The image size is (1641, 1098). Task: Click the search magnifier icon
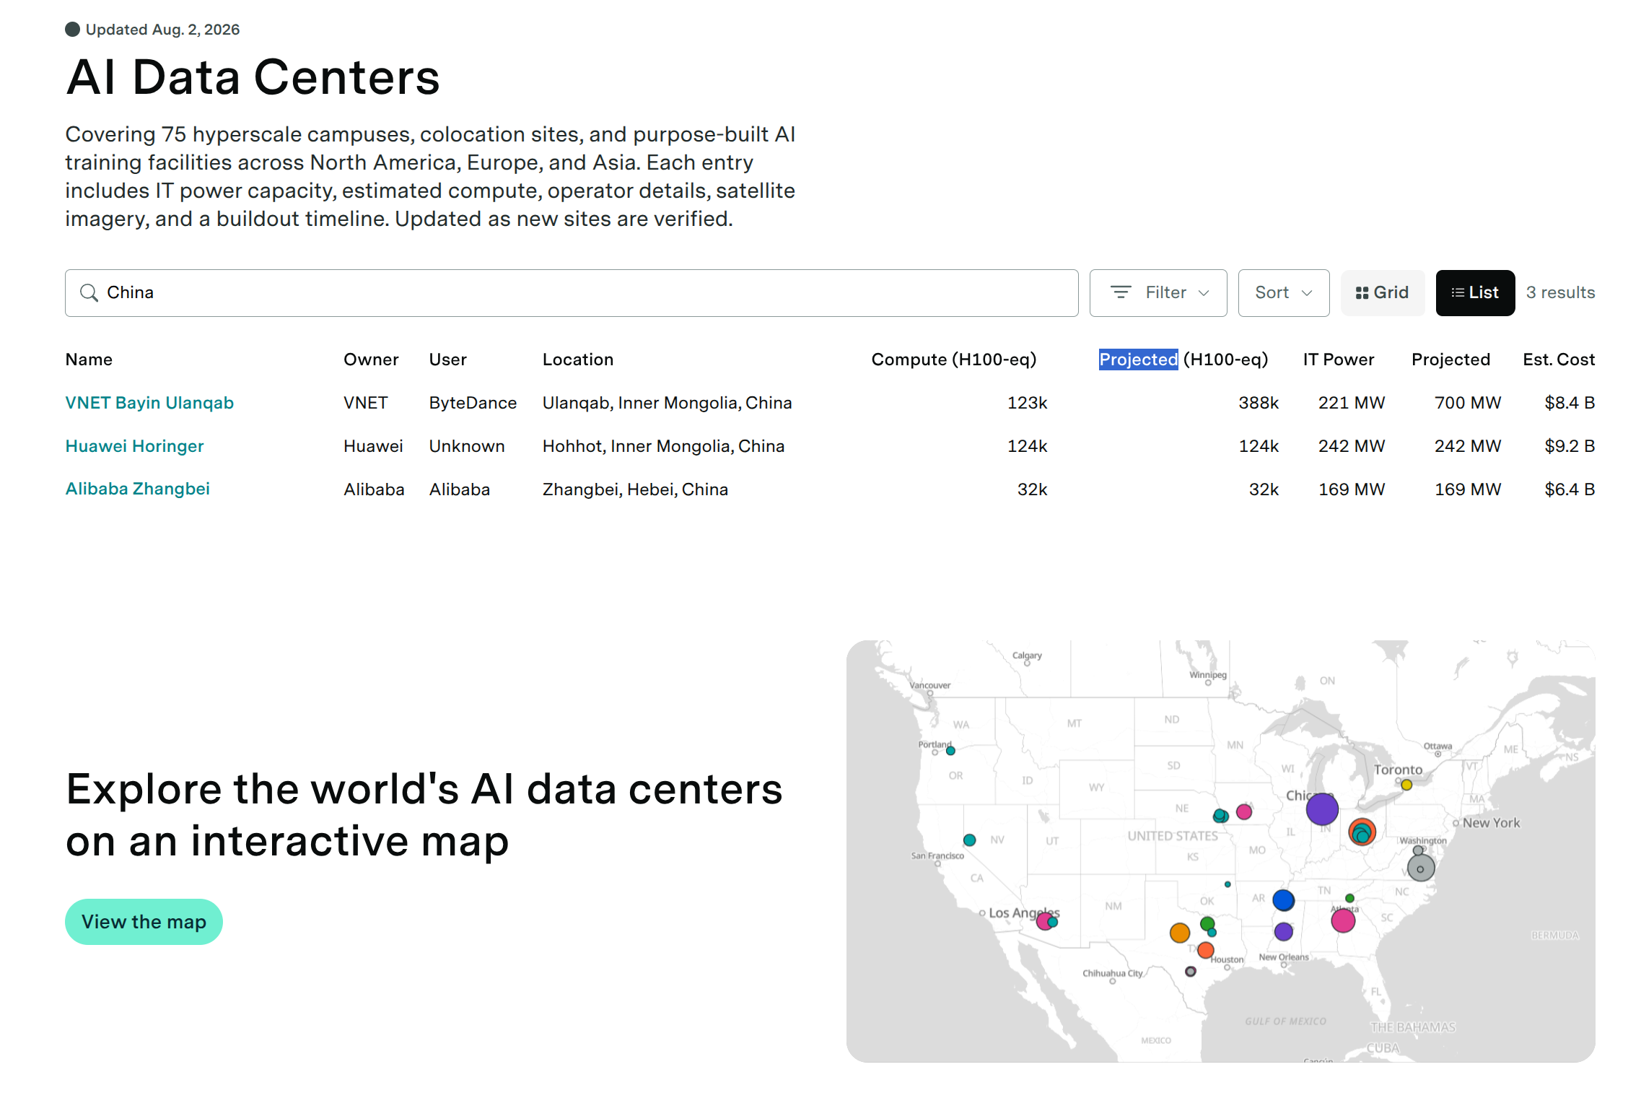89,292
